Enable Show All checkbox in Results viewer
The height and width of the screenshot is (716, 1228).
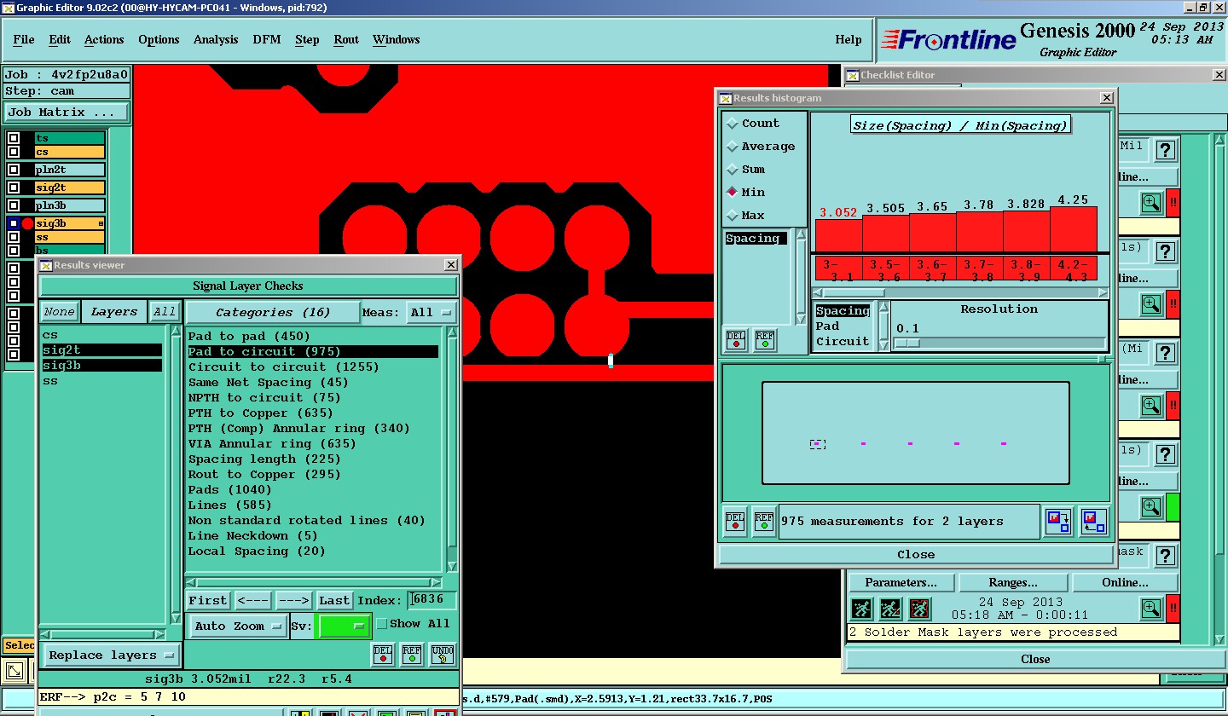(x=382, y=624)
